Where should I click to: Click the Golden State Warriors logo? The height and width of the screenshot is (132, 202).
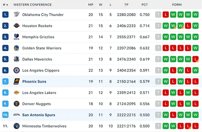16,48
